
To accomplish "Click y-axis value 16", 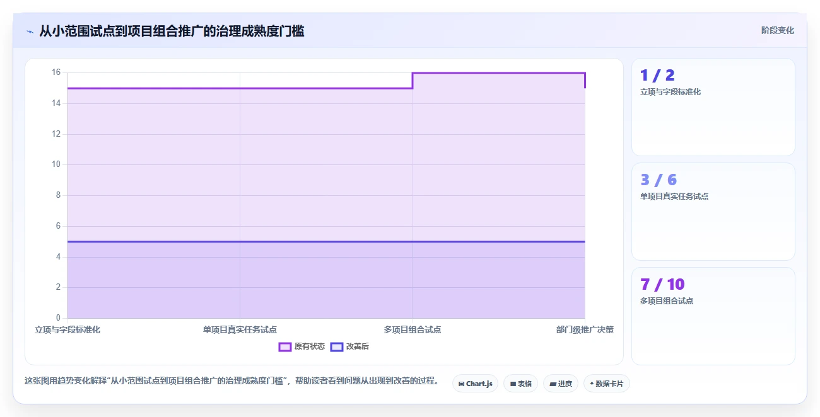I will pyautogui.click(x=56, y=72).
